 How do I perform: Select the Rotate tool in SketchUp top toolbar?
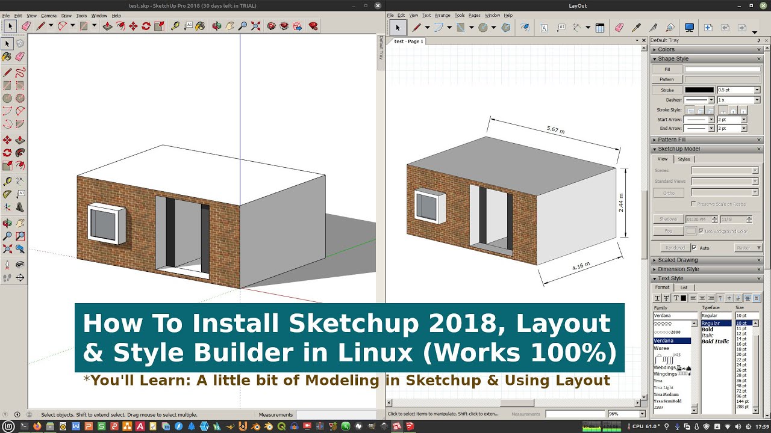[x=146, y=26]
